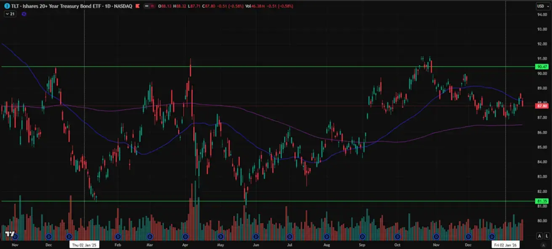Click the small arrow at bottom-right corner

click(x=543, y=244)
